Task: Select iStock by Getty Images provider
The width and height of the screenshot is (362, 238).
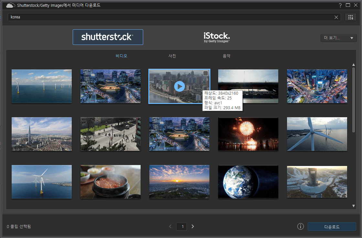Action: click(x=217, y=37)
